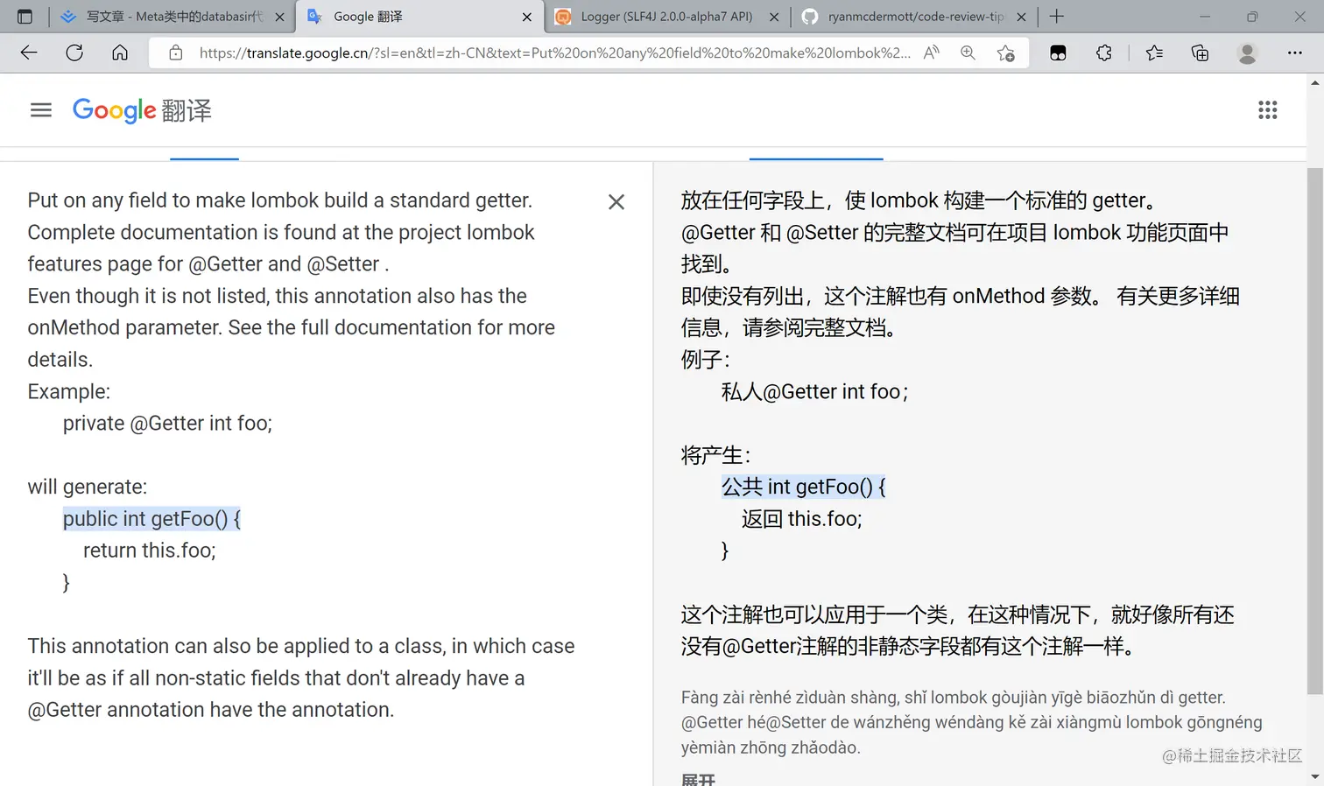
Task: Open the Google apps grid
Action: 1267,109
